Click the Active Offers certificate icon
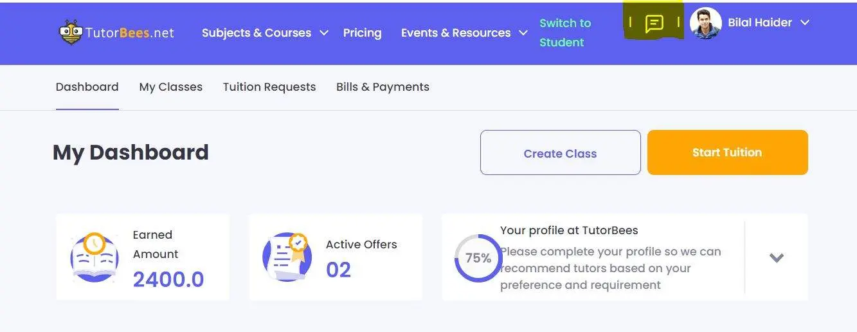This screenshot has height=332, width=857. tap(287, 257)
